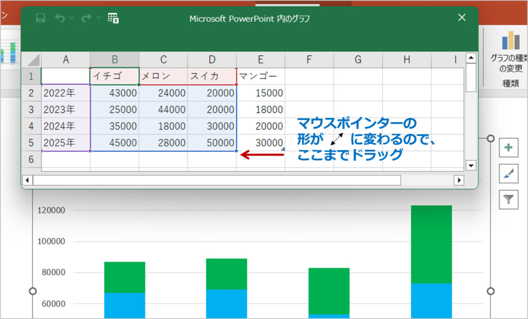Undo the last action in data sheet
This screenshot has height=319, width=528.
(60, 18)
